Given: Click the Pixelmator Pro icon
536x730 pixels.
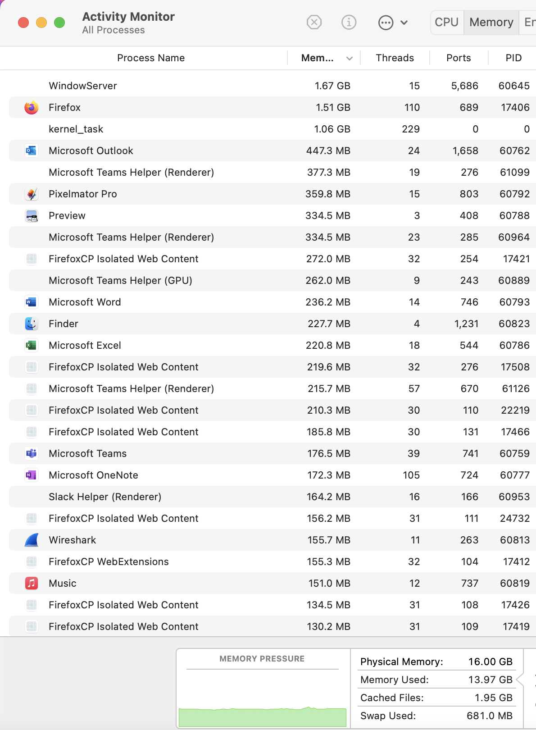Looking at the screenshot, I should coord(31,194).
